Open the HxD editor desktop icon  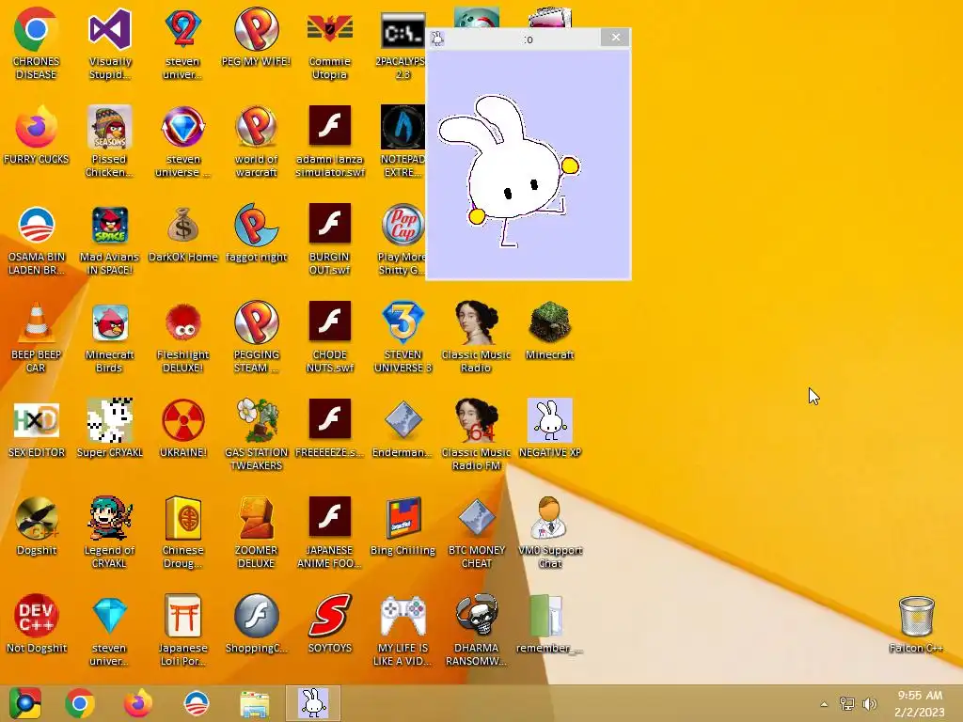[x=36, y=420]
